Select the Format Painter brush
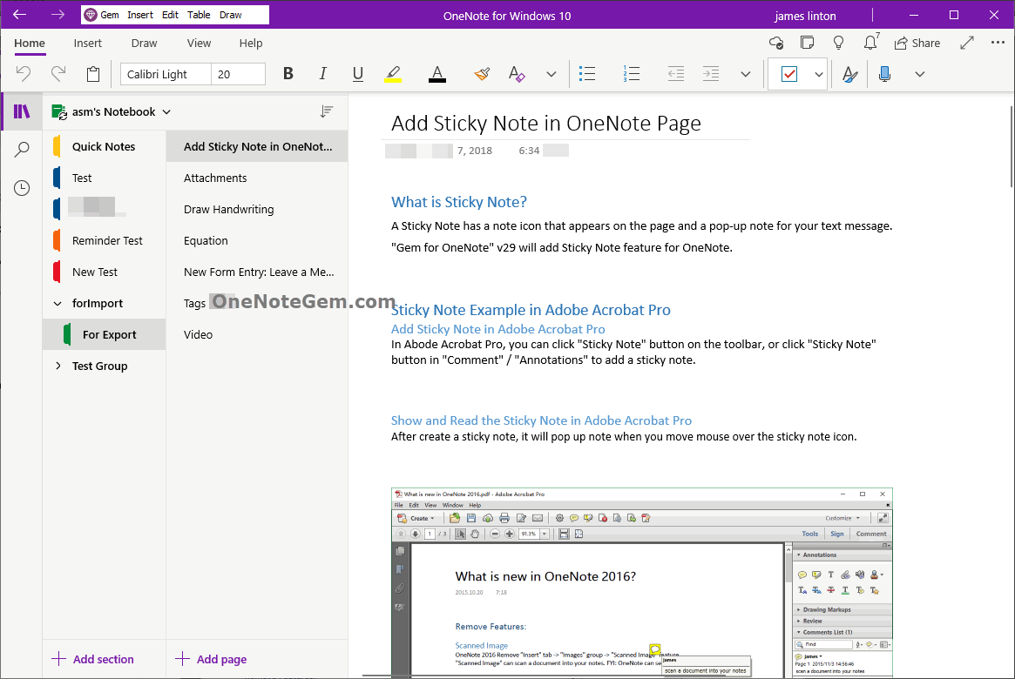This screenshot has height=679, width=1015. pyautogui.click(x=482, y=74)
